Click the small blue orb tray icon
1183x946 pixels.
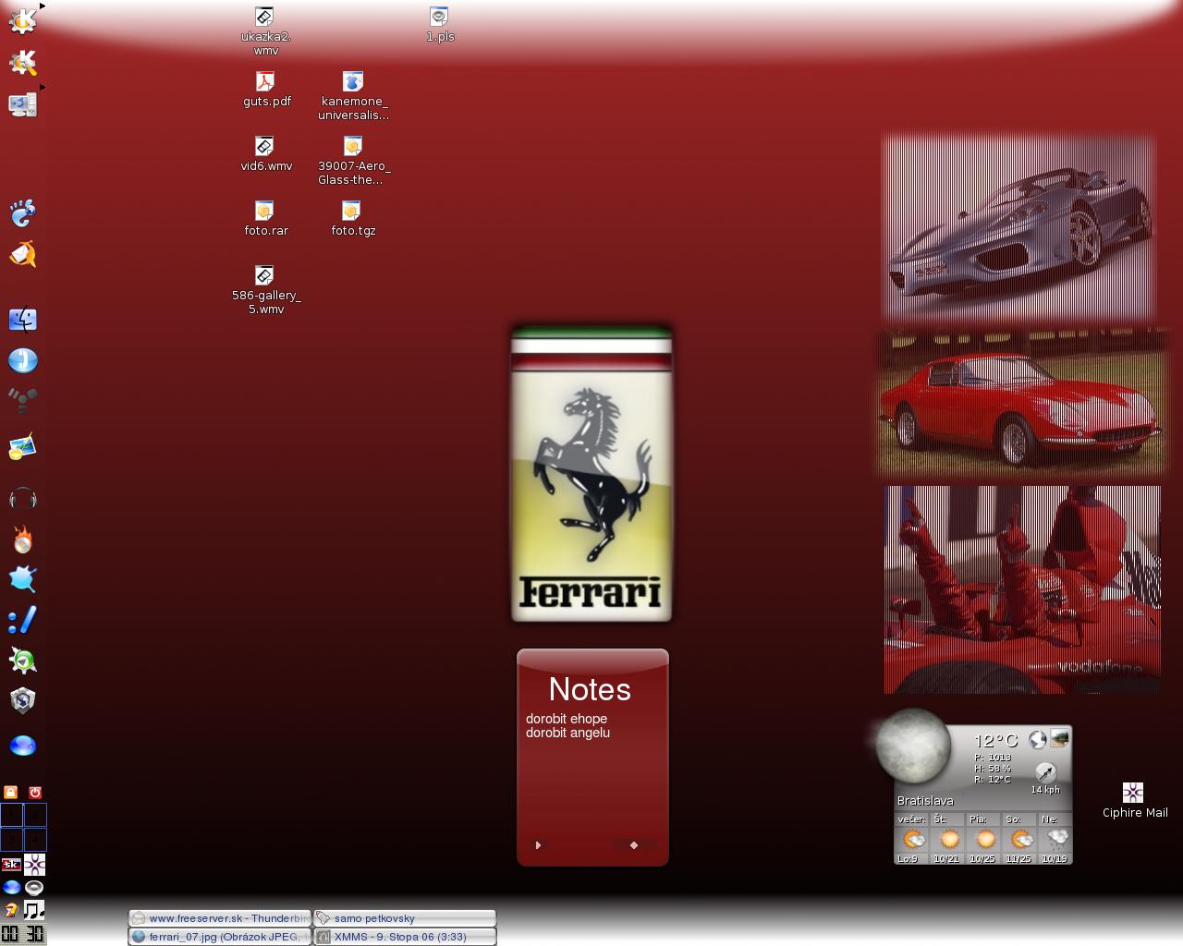click(11, 888)
